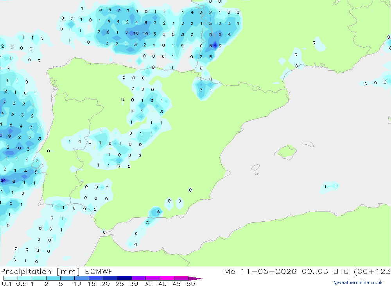391x286 pixels.
Task: Click the legend scale label '0.1'
Action: pyautogui.click(x=7, y=284)
